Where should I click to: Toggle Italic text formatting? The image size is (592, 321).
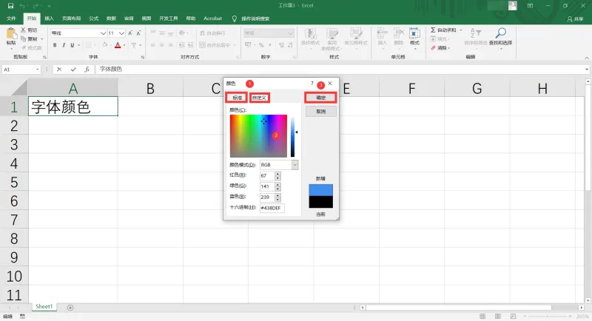64,45
